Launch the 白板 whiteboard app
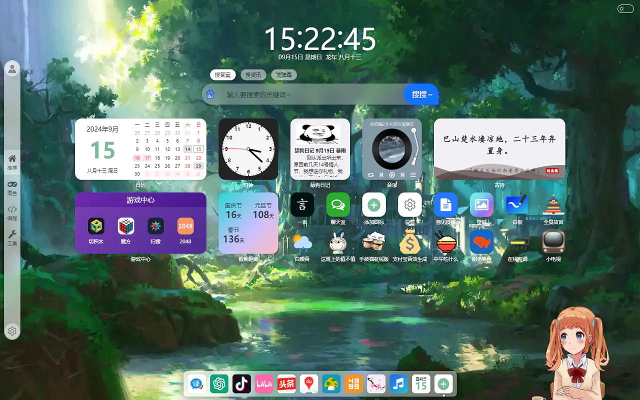The width and height of the screenshot is (640, 400). [x=517, y=204]
